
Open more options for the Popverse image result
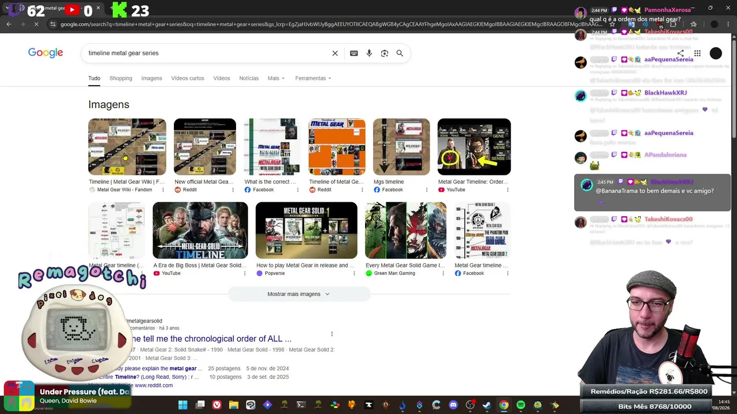354,273
